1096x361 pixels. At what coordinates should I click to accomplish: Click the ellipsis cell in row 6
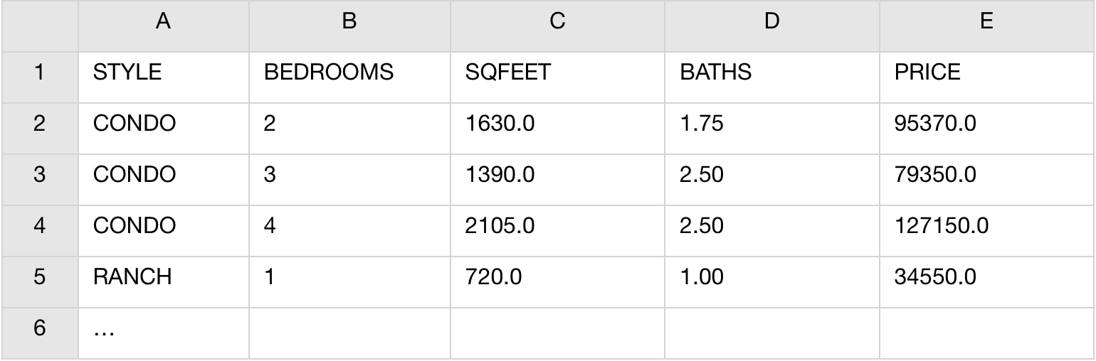click(x=163, y=328)
